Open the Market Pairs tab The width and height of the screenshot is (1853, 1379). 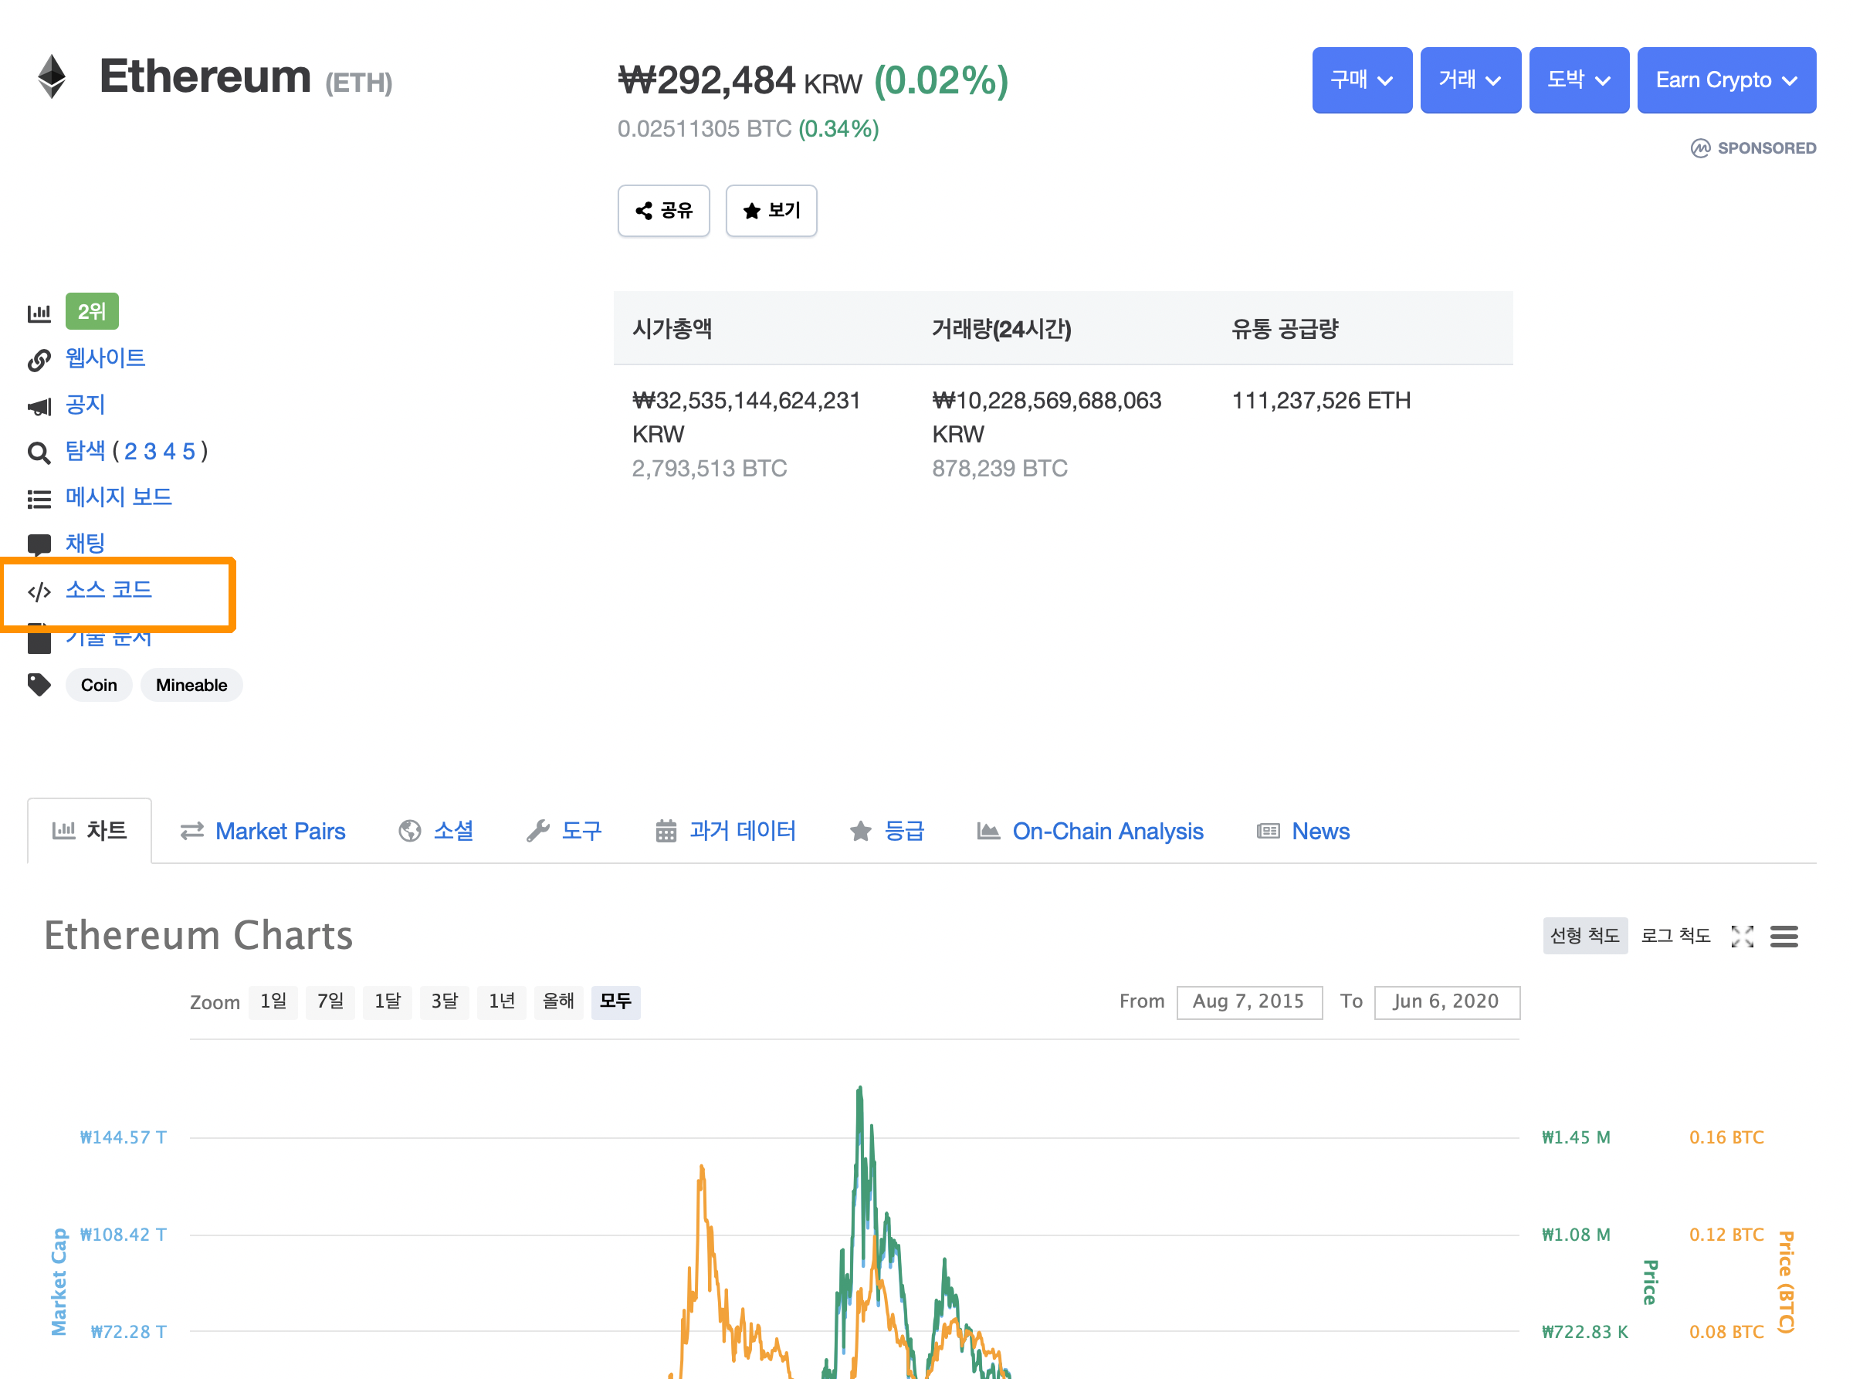pos(263,832)
